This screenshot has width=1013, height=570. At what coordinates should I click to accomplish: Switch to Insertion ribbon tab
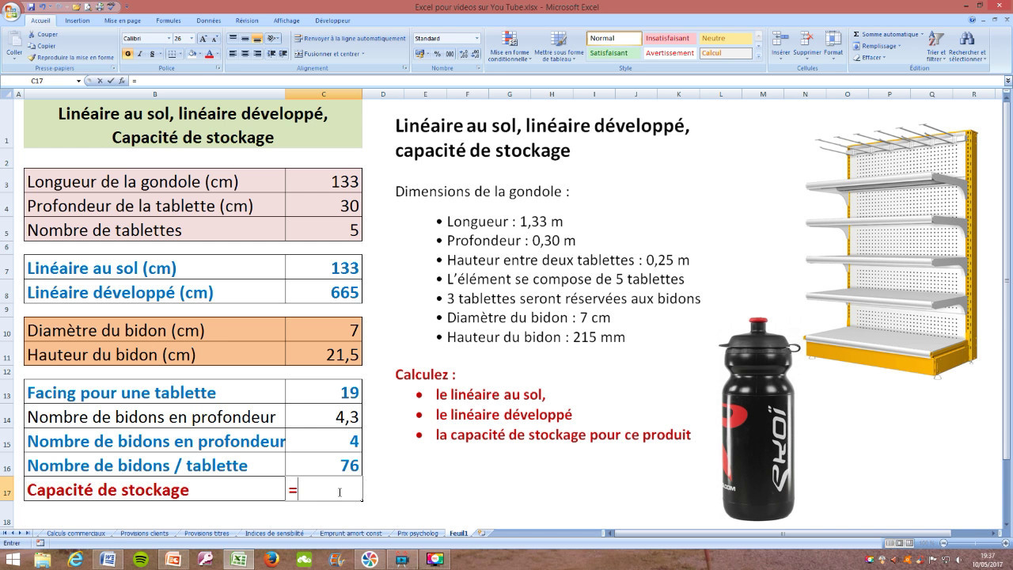click(77, 21)
